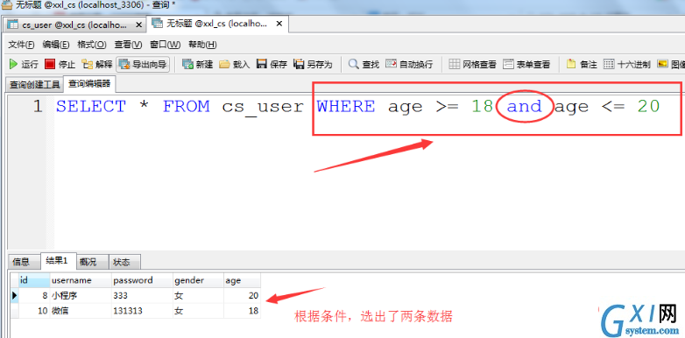The width and height of the screenshot is (685, 338).
Task: Open the 查找 find tool
Action: 364,65
